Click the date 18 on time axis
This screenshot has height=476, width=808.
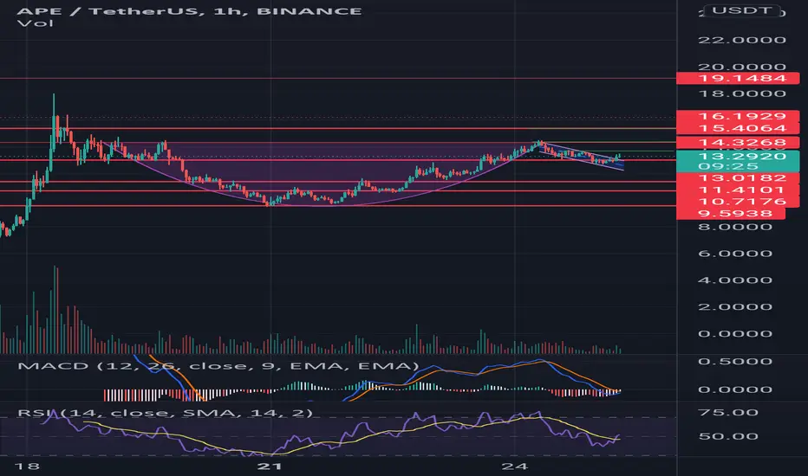(x=27, y=466)
